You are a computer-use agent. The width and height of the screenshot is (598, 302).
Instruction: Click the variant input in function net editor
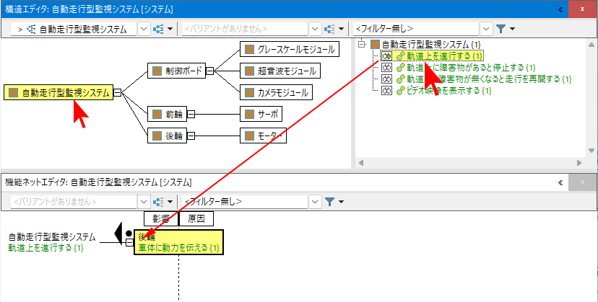(71, 202)
